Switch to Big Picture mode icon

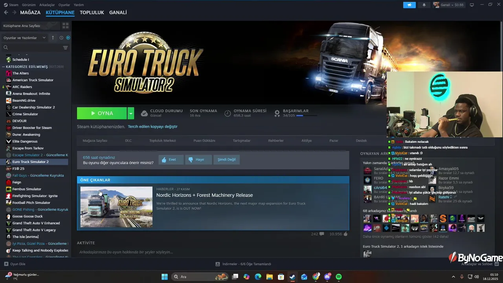(472, 5)
